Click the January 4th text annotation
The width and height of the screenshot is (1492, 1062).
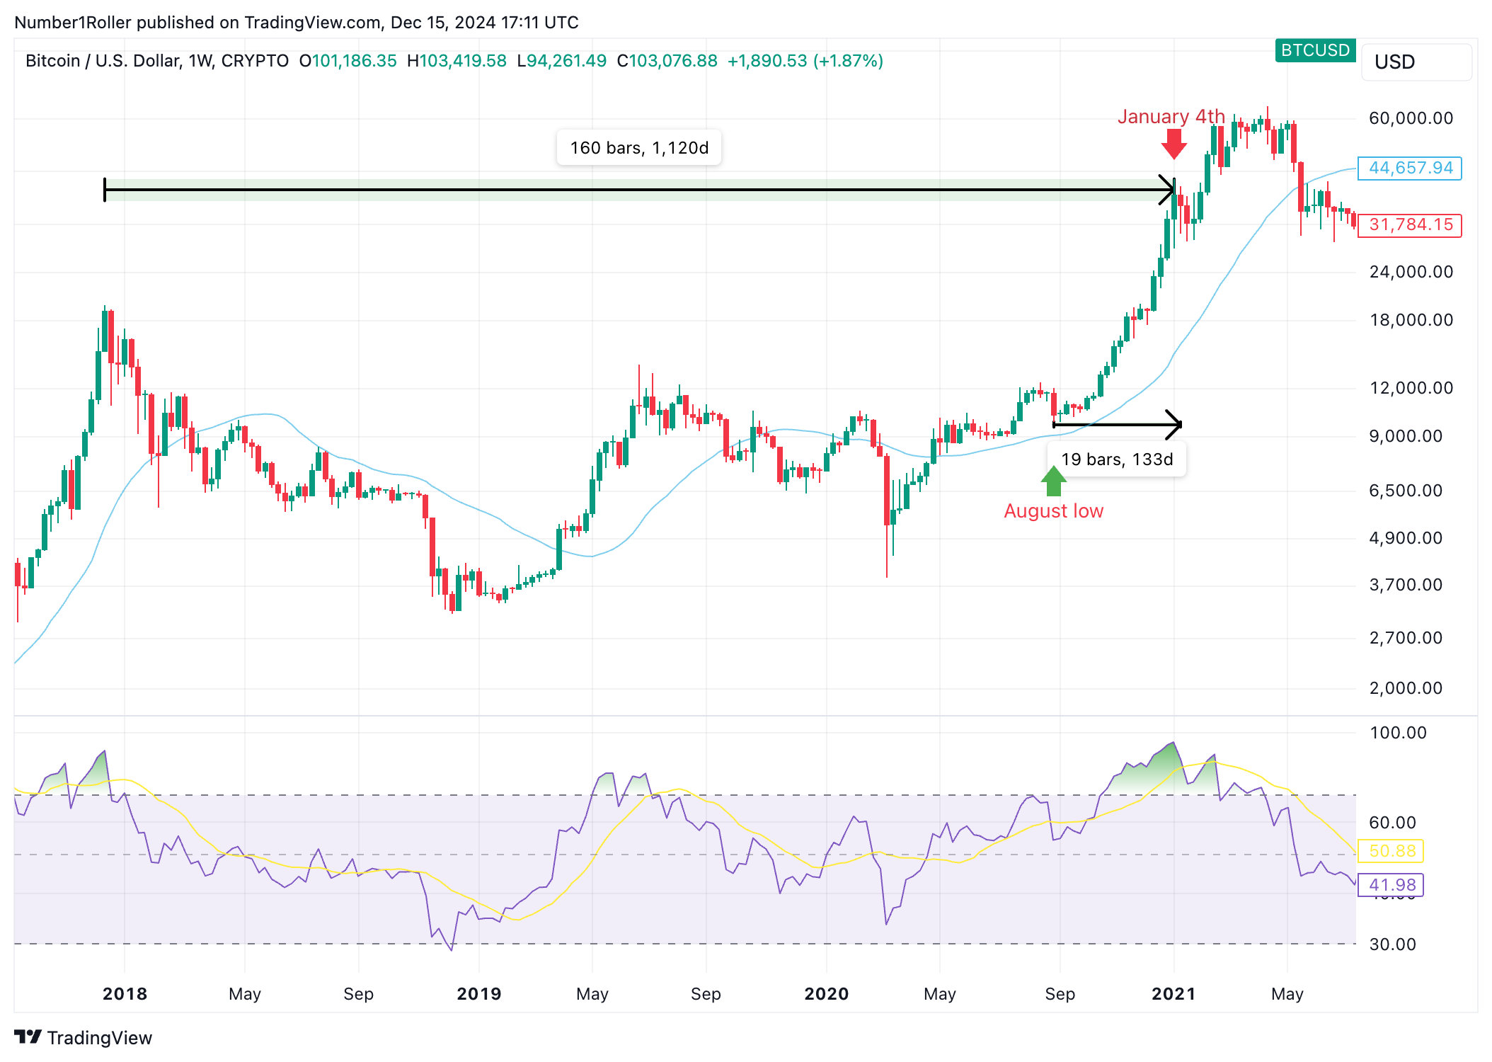pos(1171,117)
